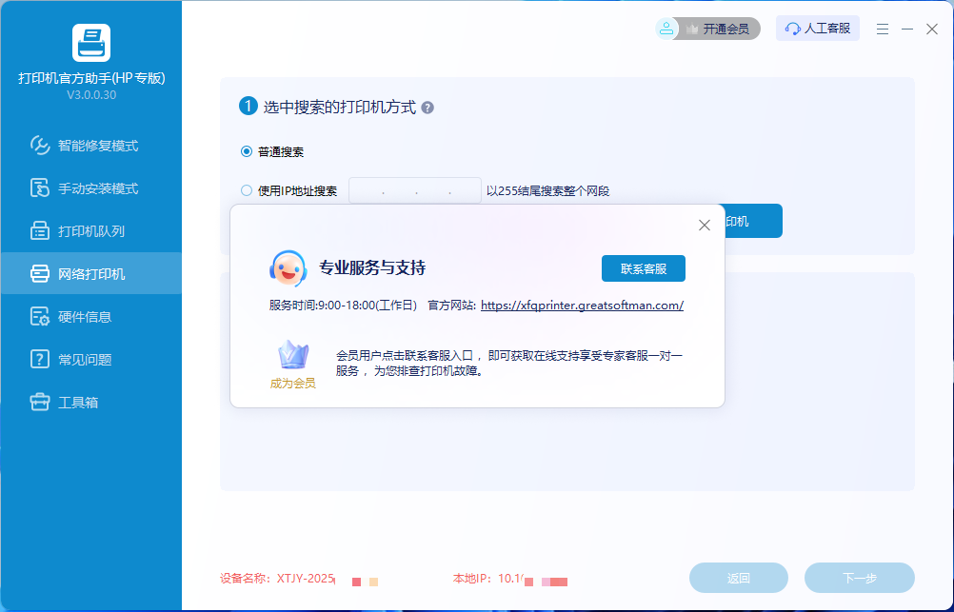Screen dimensions: 954x612
Task: Click the 联系客服 contact support button
Action: (643, 268)
